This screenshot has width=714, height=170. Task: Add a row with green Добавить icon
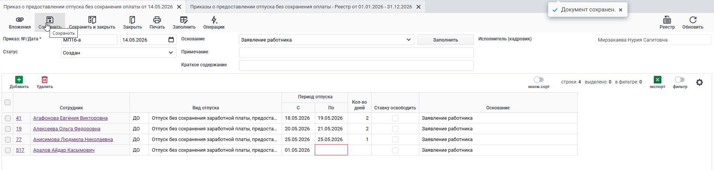tap(19, 80)
